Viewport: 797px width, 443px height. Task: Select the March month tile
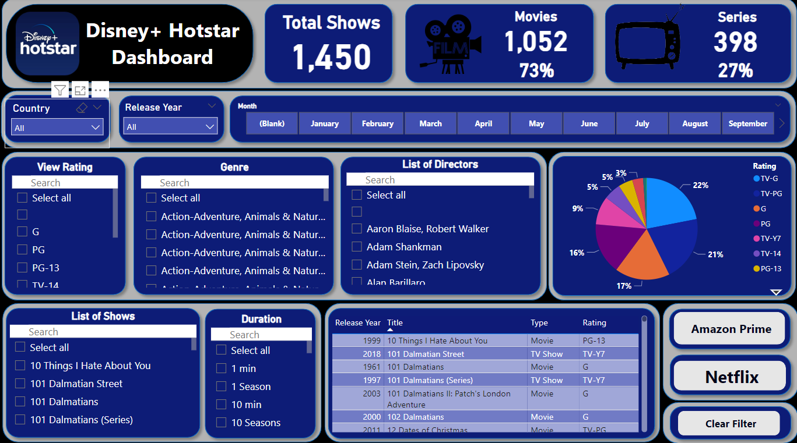(x=430, y=123)
